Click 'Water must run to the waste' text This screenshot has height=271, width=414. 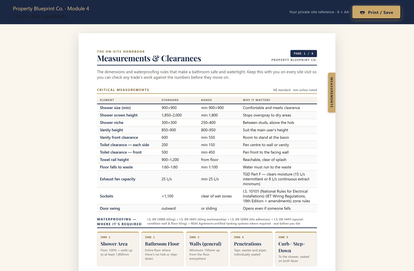(267, 167)
